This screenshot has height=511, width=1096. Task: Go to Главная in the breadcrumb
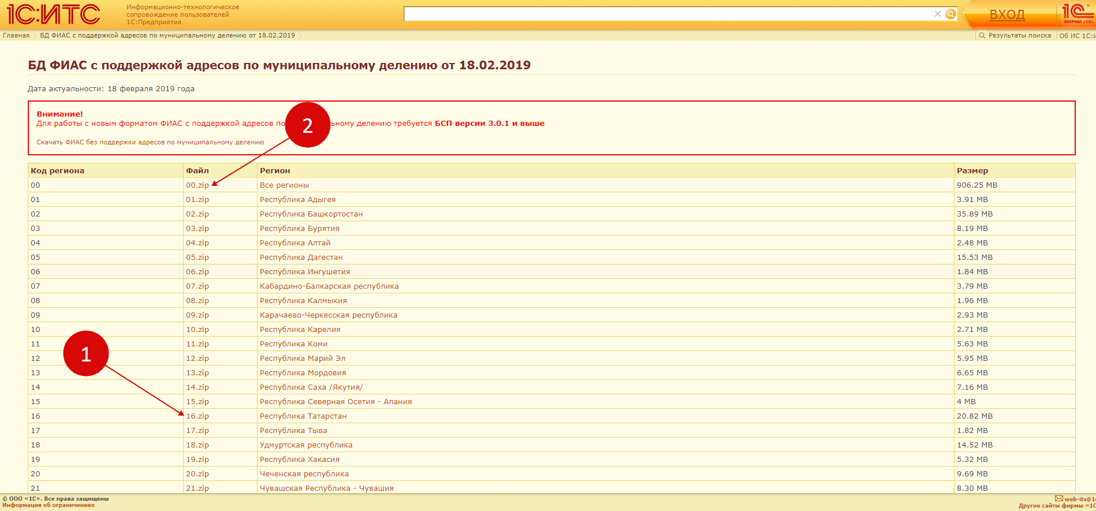click(x=16, y=36)
